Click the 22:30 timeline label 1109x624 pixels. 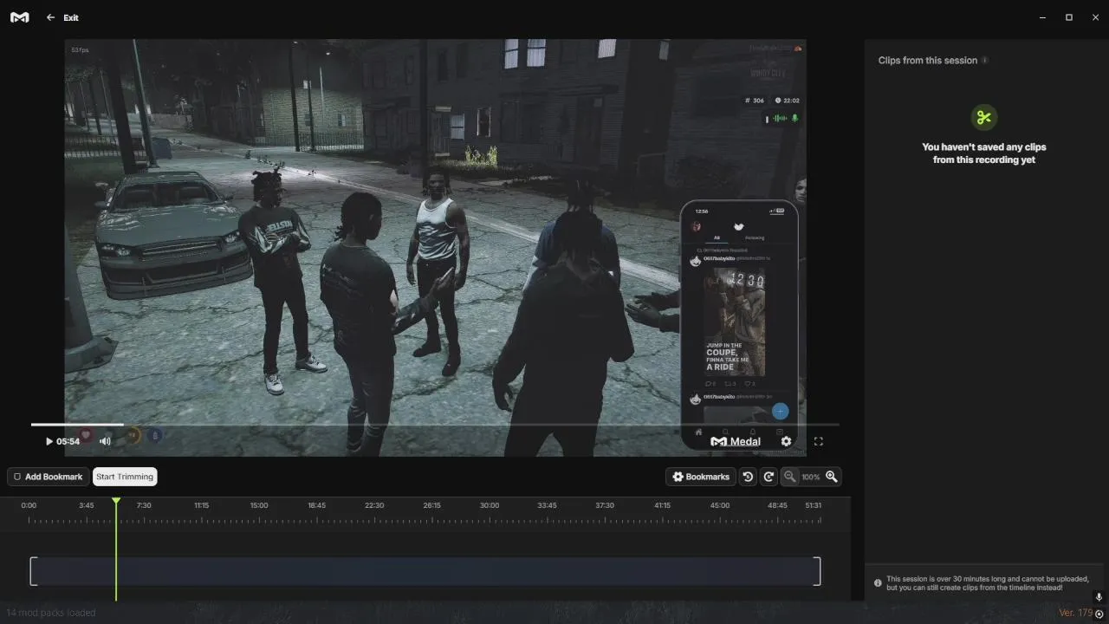pos(374,505)
